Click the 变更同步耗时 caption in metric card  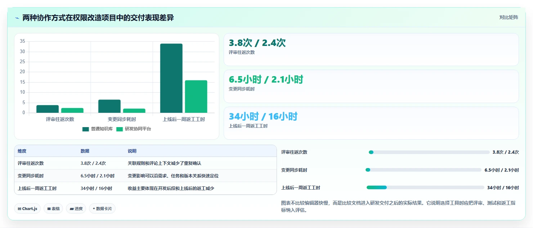tap(242, 89)
